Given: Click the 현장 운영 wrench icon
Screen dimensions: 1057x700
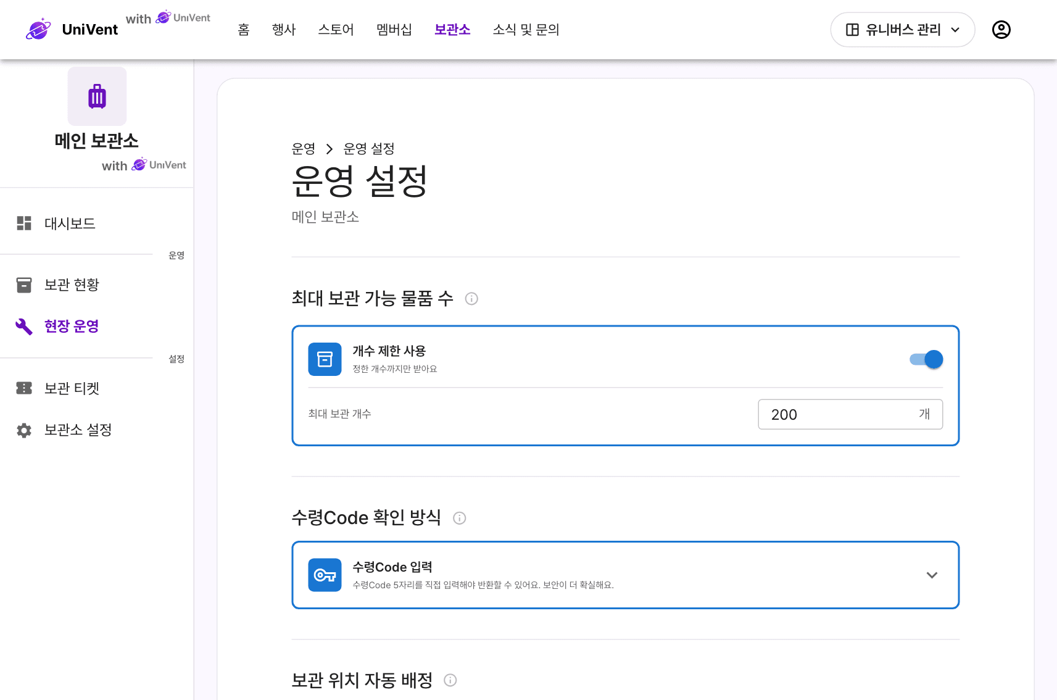Looking at the screenshot, I should (x=24, y=326).
